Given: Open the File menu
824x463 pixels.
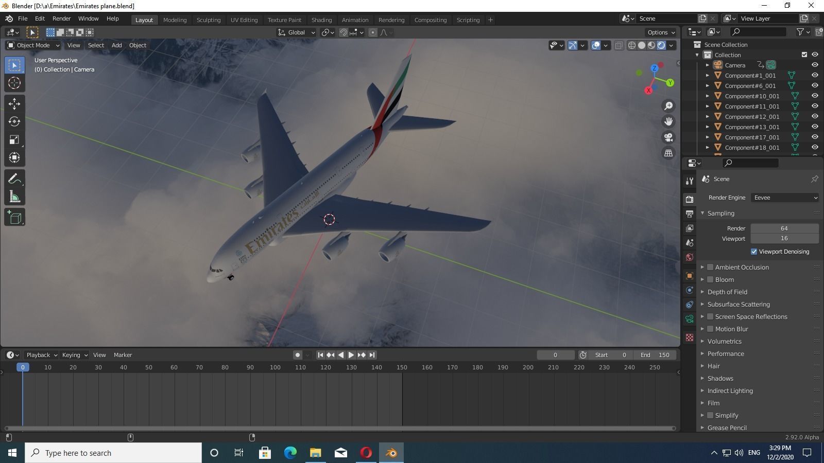Looking at the screenshot, I should (x=23, y=19).
